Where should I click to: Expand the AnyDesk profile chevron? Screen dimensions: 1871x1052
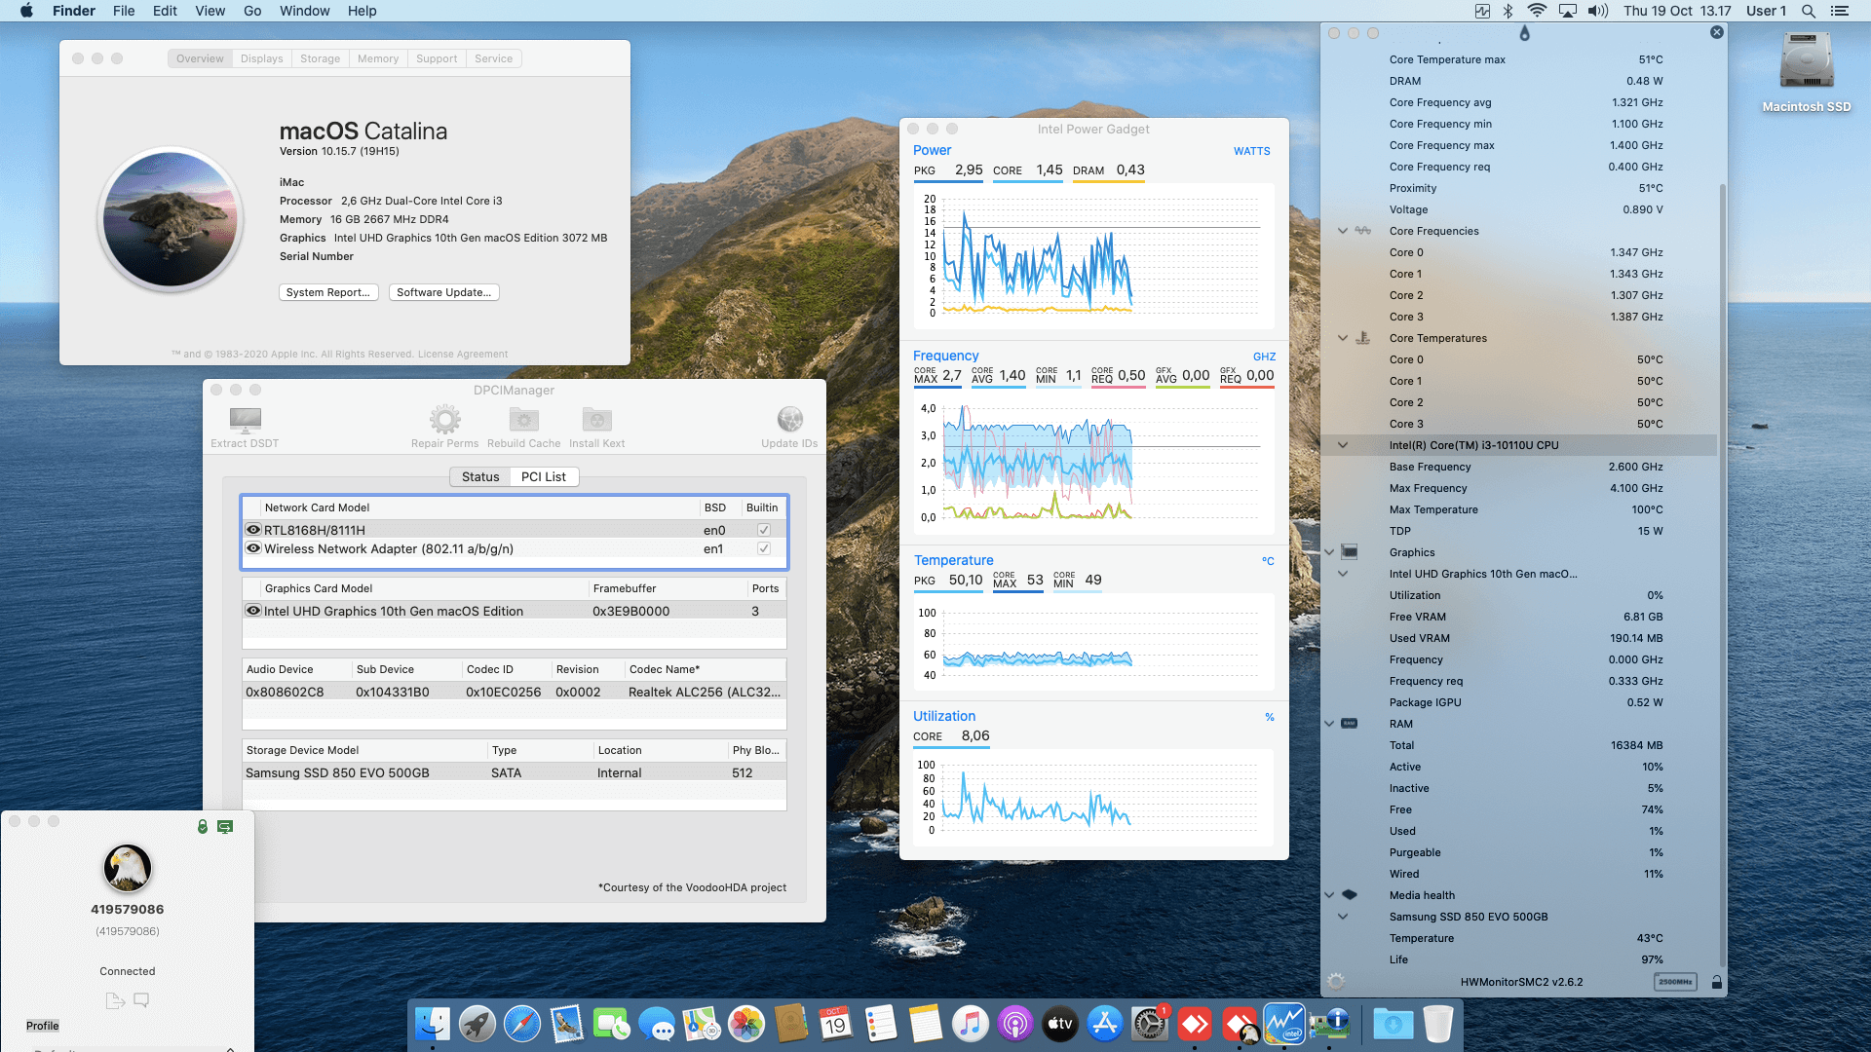point(230,1048)
